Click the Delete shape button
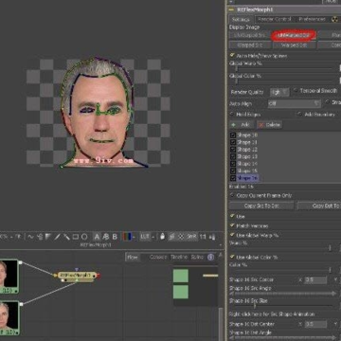The width and height of the screenshot is (341, 341). tap(269, 125)
